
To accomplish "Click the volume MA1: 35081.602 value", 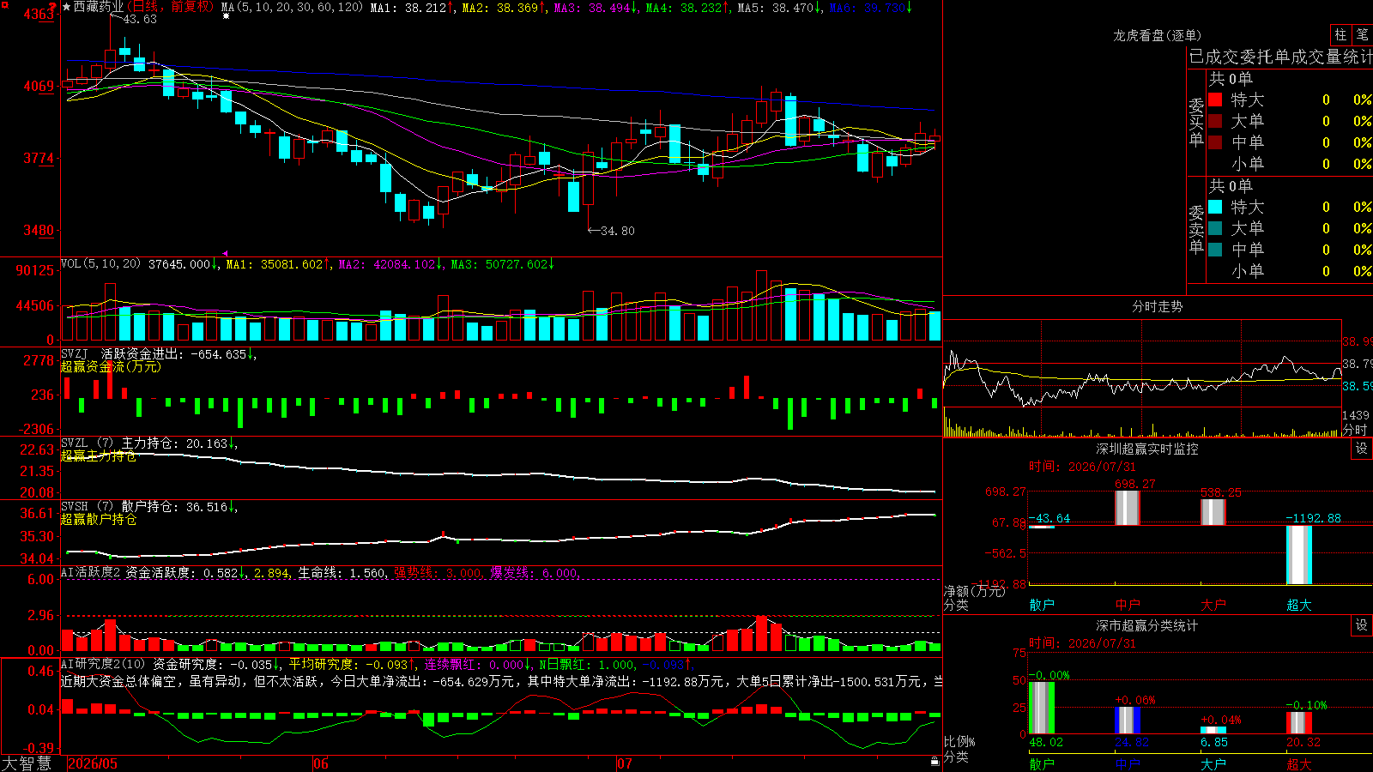I will [278, 265].
